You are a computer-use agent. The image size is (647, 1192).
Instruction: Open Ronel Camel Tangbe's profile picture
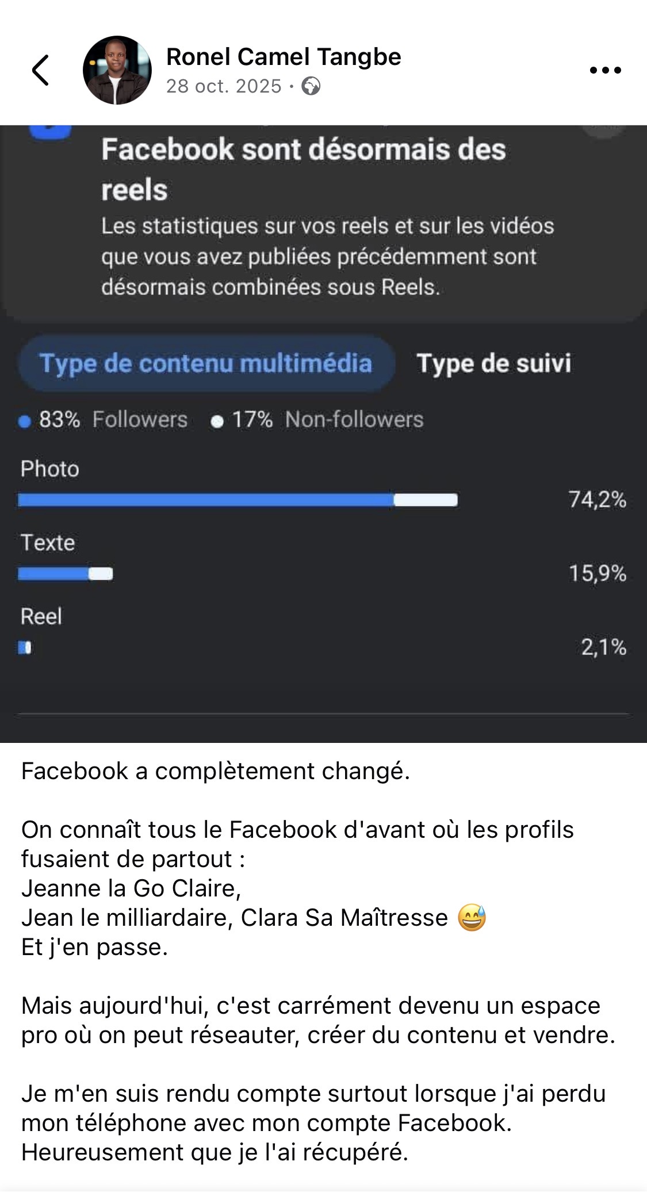point(117,70)
